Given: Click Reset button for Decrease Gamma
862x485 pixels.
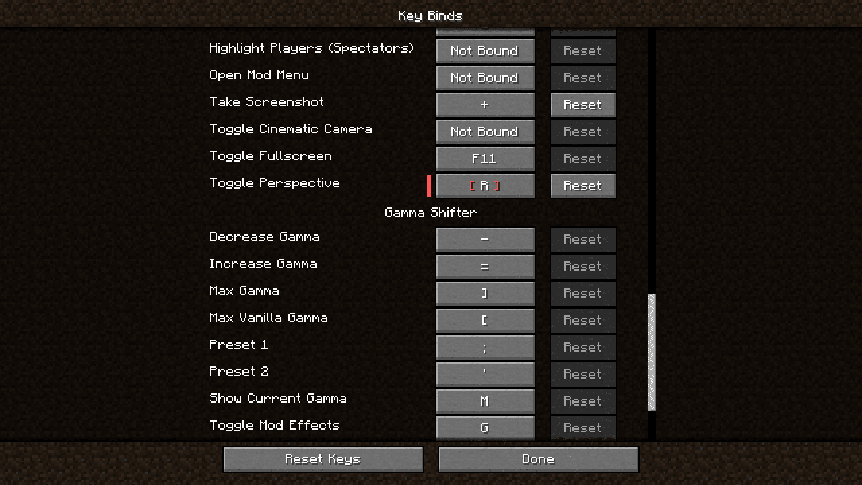Looking at the screenshot, I should pos(582,239).
